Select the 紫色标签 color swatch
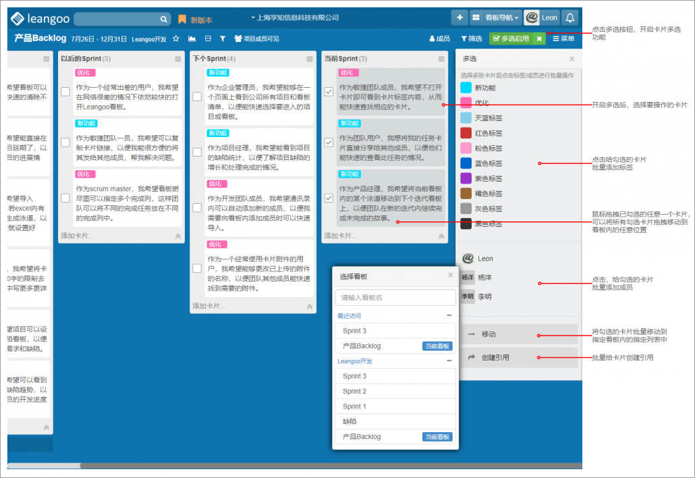This screenshot has height=478, width=695. 466,178
